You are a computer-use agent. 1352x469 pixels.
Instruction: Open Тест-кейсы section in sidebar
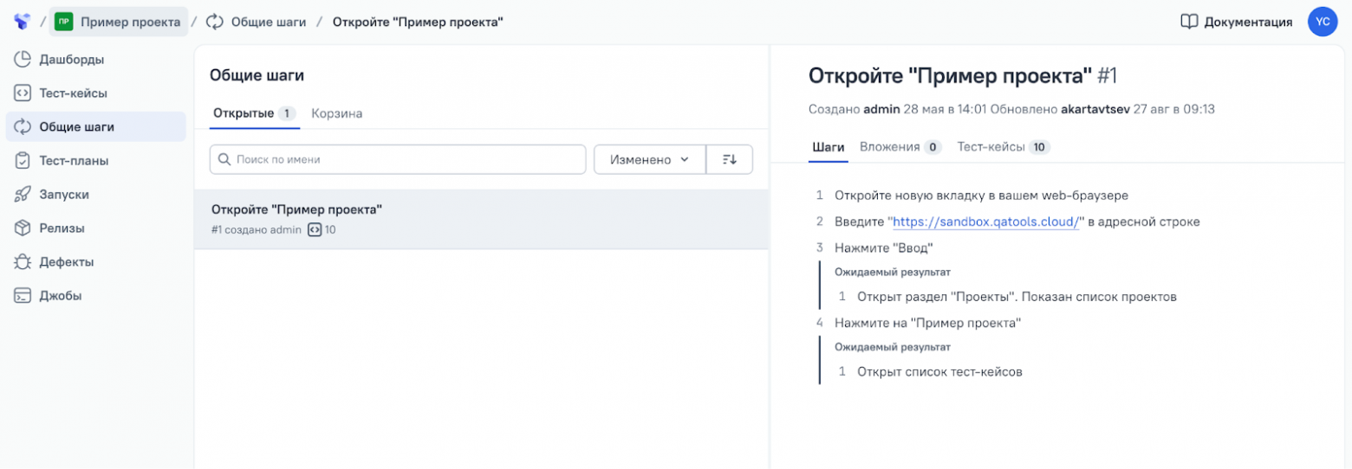(73, 93)
